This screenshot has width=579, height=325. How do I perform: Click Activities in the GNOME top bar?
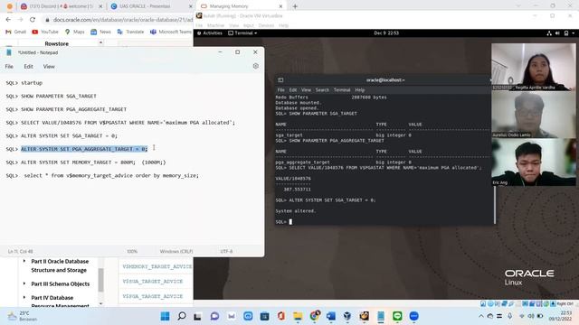pos(210,33)
